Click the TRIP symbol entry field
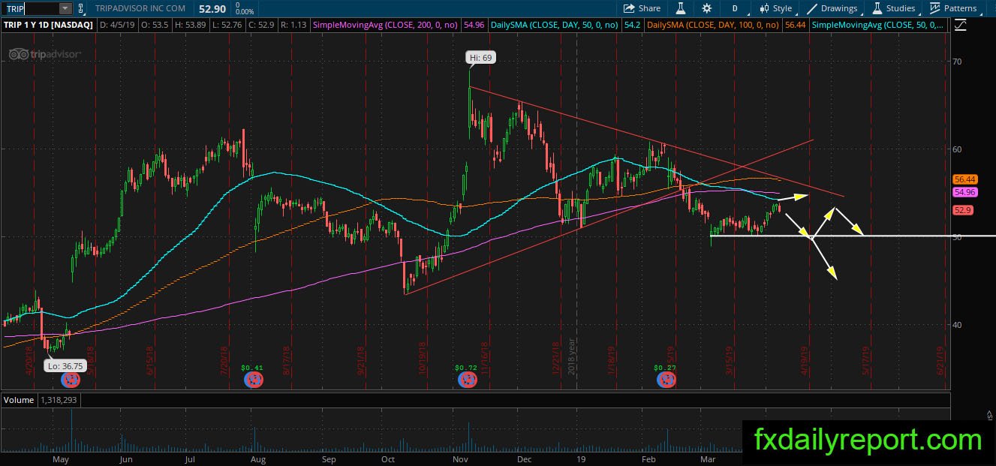The image size is (996, 466). coord(30,8)
